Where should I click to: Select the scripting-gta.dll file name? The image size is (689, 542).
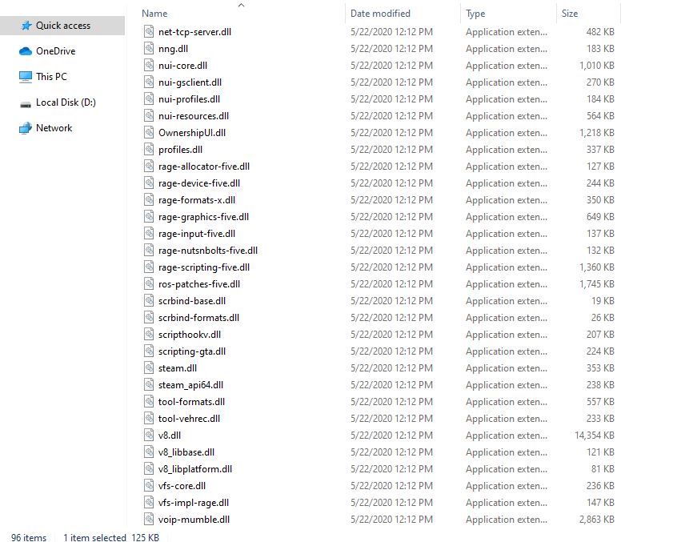click(192, 351)
